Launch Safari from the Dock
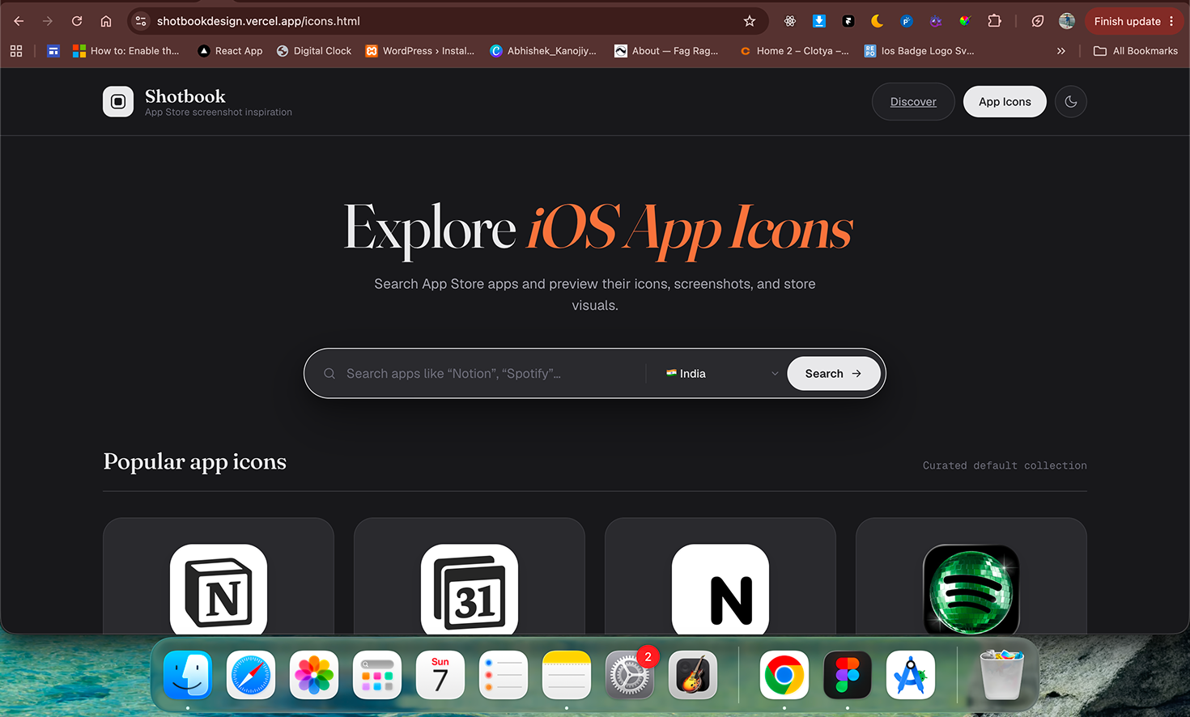Viewport: 1190px width, 717px height. click(x=251, y=675)
